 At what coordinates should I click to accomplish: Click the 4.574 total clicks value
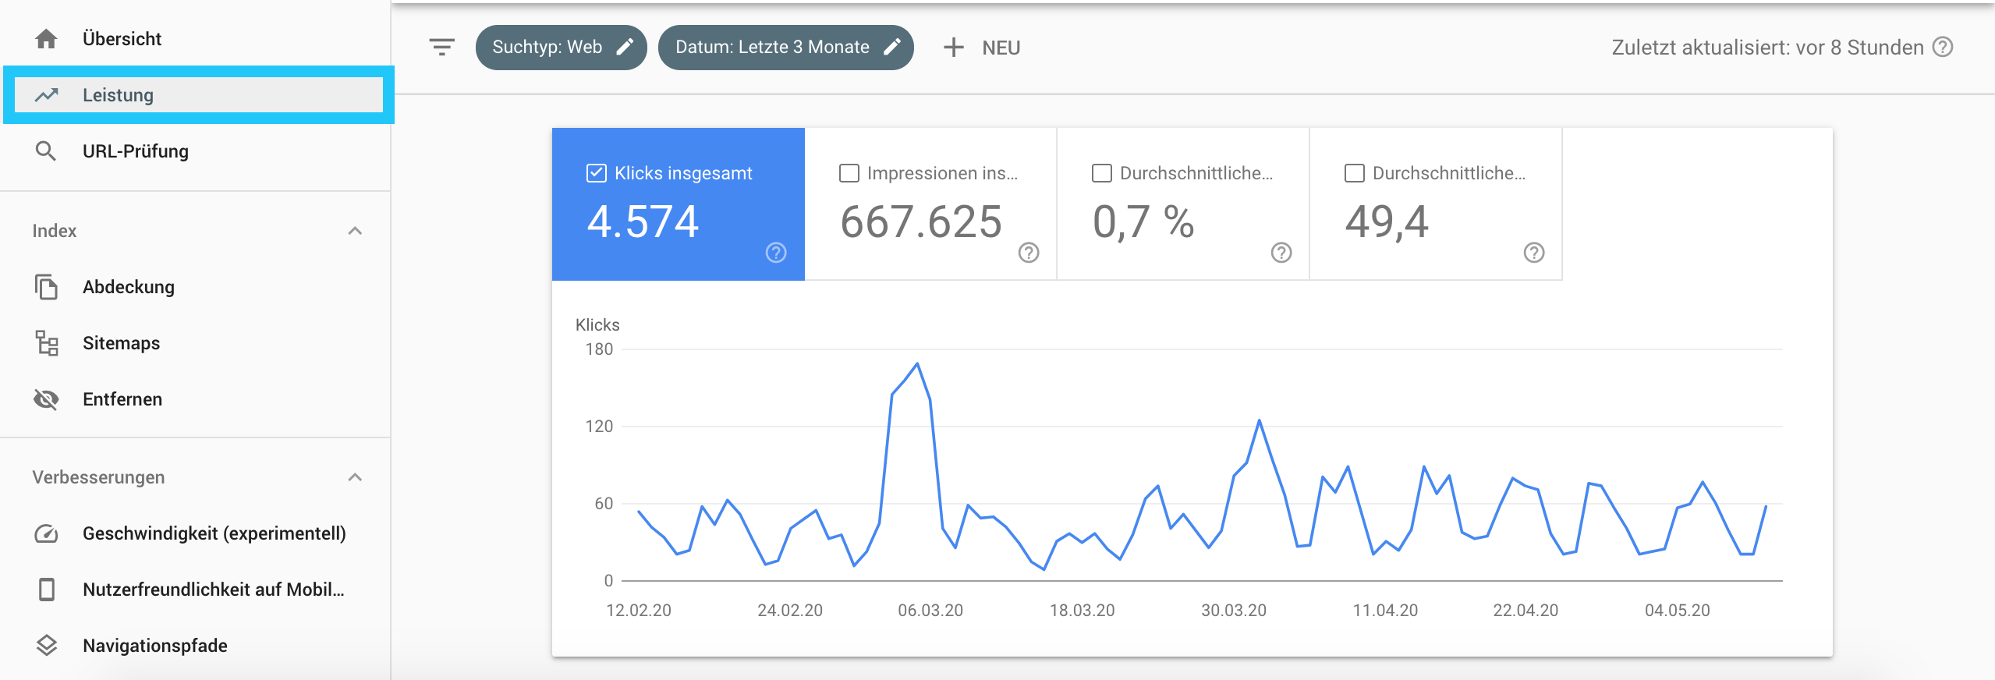coord(643,221)
